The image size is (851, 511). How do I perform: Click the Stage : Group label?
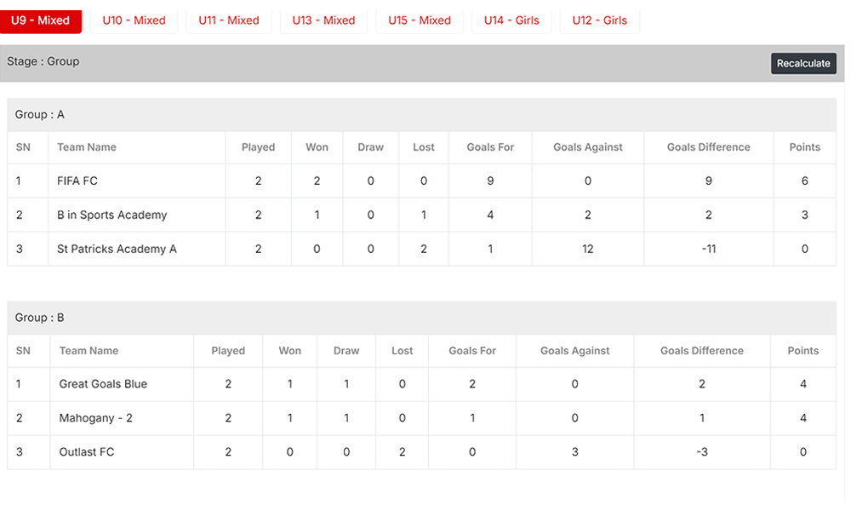(x=43, y=61)
